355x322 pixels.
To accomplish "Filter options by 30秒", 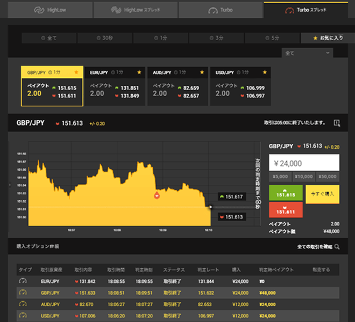I will (x=105, y=38).
